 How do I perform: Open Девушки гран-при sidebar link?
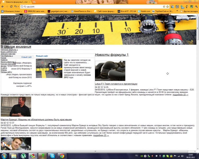(x=8, y=54)
